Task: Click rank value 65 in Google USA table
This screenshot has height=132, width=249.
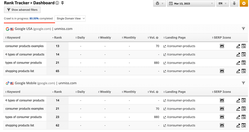Action: click(58, 71)
